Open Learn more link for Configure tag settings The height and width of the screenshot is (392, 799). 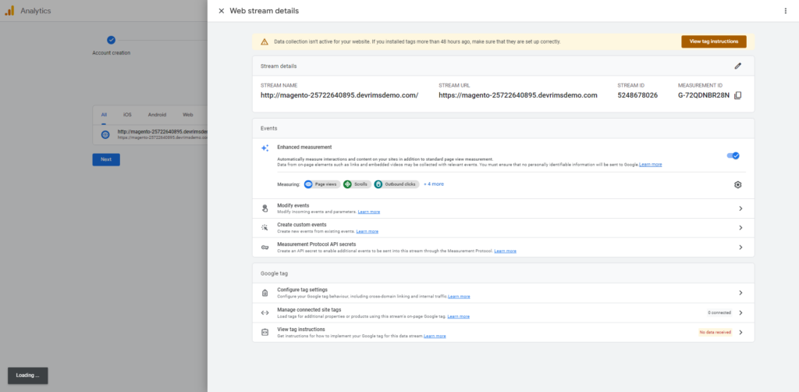click(459, 296)
